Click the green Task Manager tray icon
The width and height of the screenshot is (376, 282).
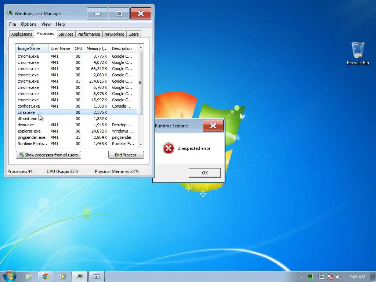310,277
